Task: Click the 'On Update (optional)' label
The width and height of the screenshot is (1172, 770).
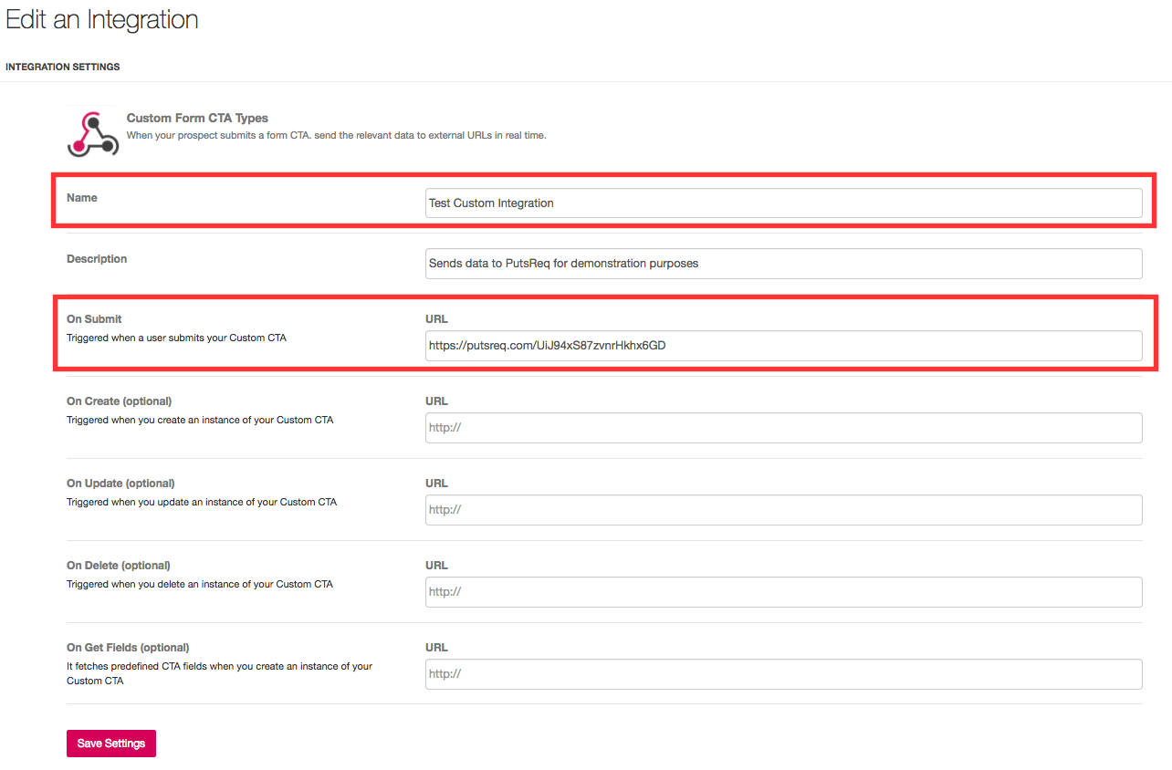Action: 120,484
